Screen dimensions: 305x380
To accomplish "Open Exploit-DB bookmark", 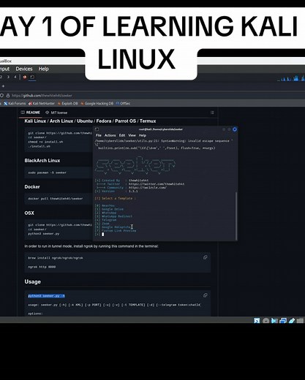I will (67, 104).
